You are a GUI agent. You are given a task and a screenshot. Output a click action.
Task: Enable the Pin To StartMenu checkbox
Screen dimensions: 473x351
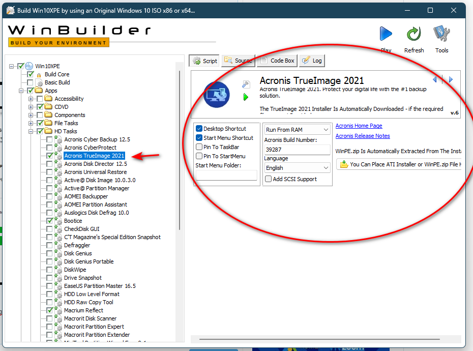(x=199, y=156)
